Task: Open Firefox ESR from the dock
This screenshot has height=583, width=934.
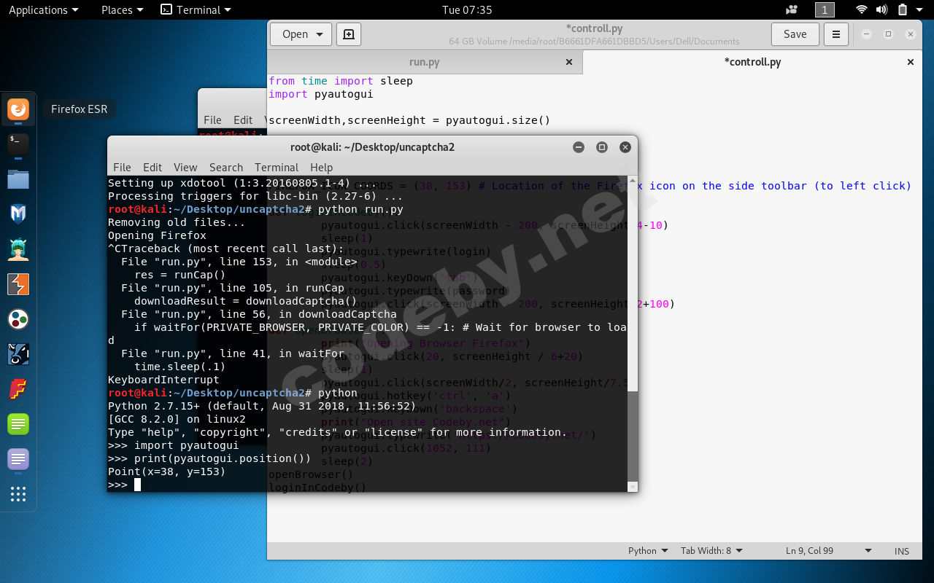Action: click(x=18, y=110)
